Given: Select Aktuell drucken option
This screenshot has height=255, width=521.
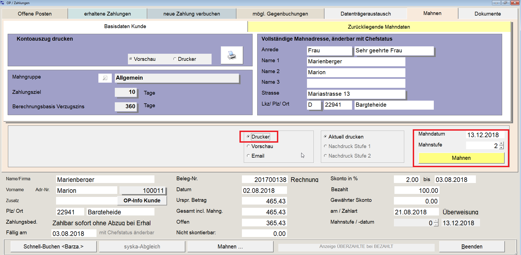Looking at the screenshot, I should point(344,137).
